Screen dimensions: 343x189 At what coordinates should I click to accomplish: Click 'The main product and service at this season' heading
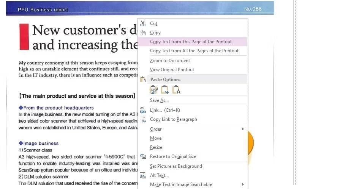(77, 96)
